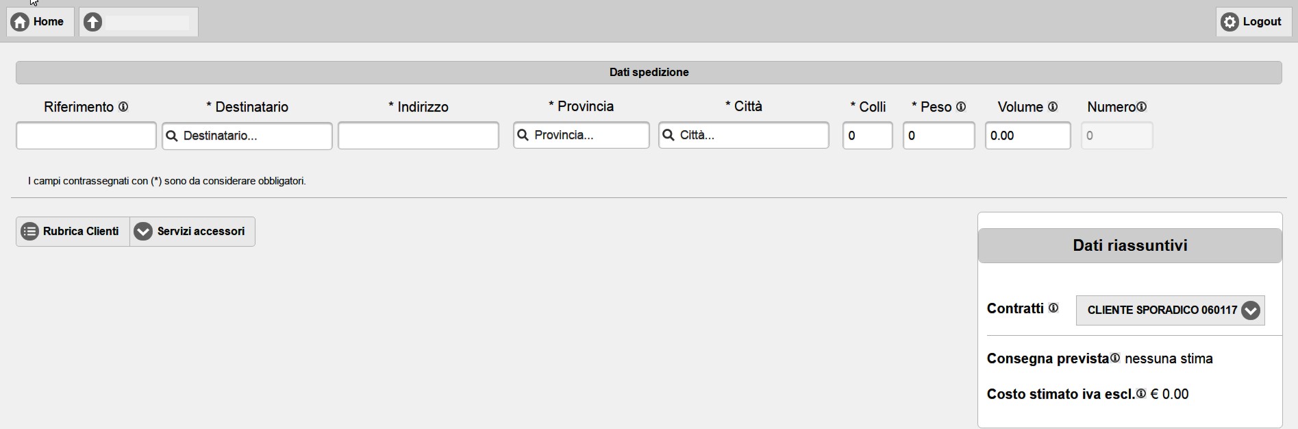Click info icon beside Contratti label

(x=1053, y=308)
